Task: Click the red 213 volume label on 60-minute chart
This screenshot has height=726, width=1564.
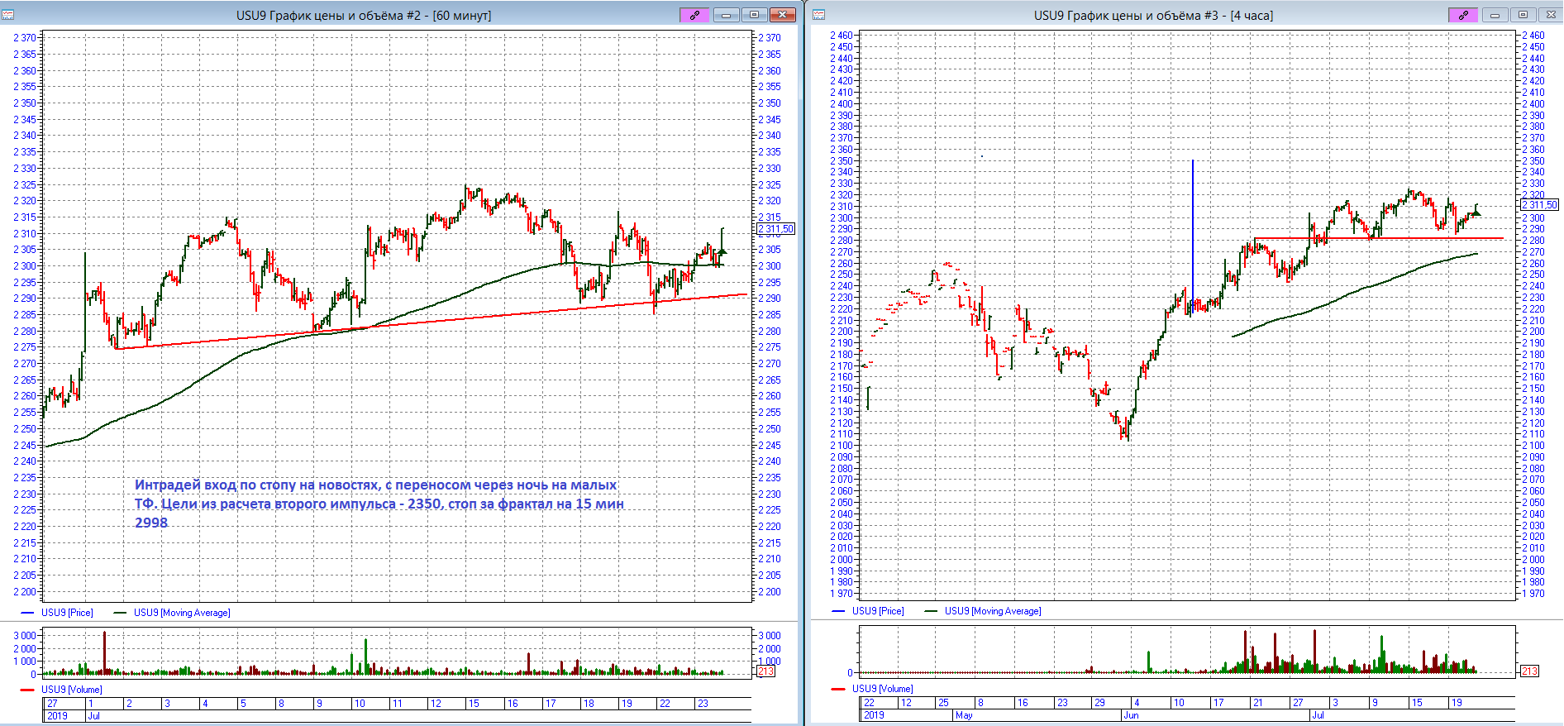Action: point(766,671)
